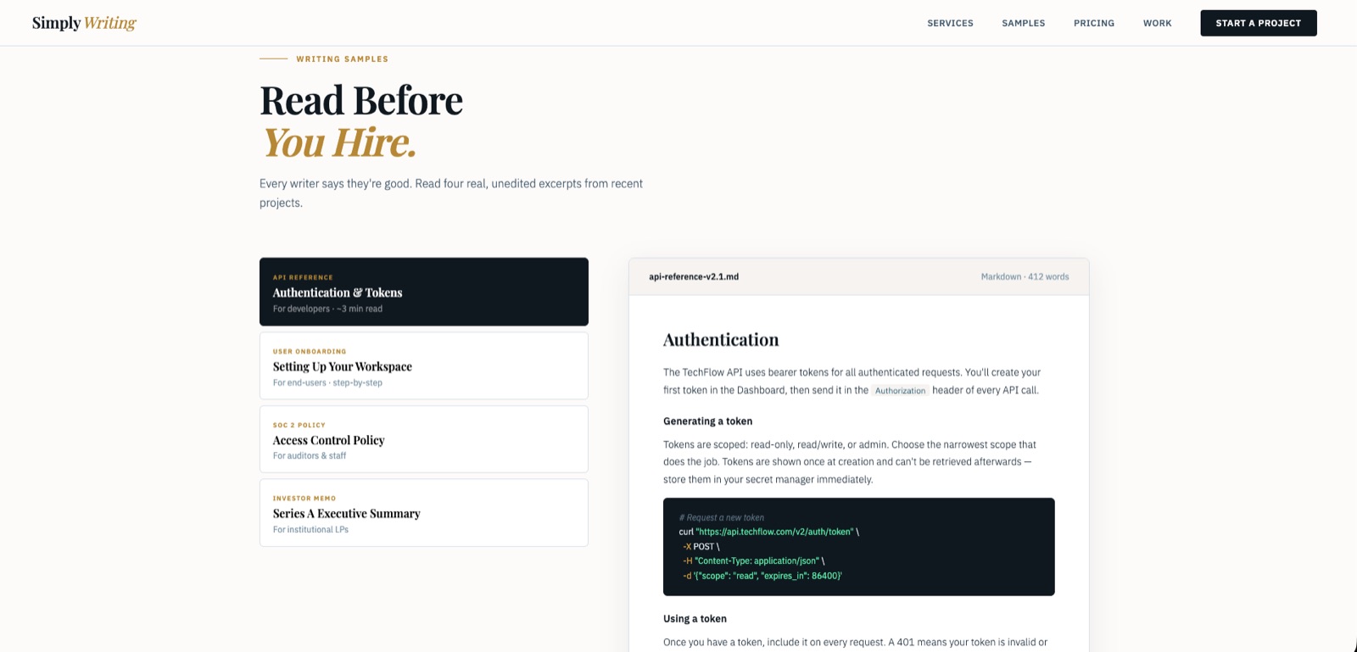Viewport: 1357px width, 652px height.
Task: Click the 'For developers · ~3 min read' caption
Action: click(327, 309)
